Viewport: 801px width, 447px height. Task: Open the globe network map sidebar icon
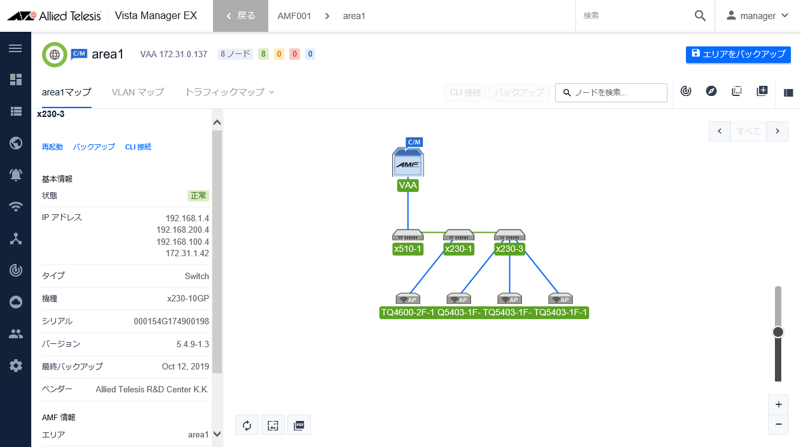tap(15, 142)
